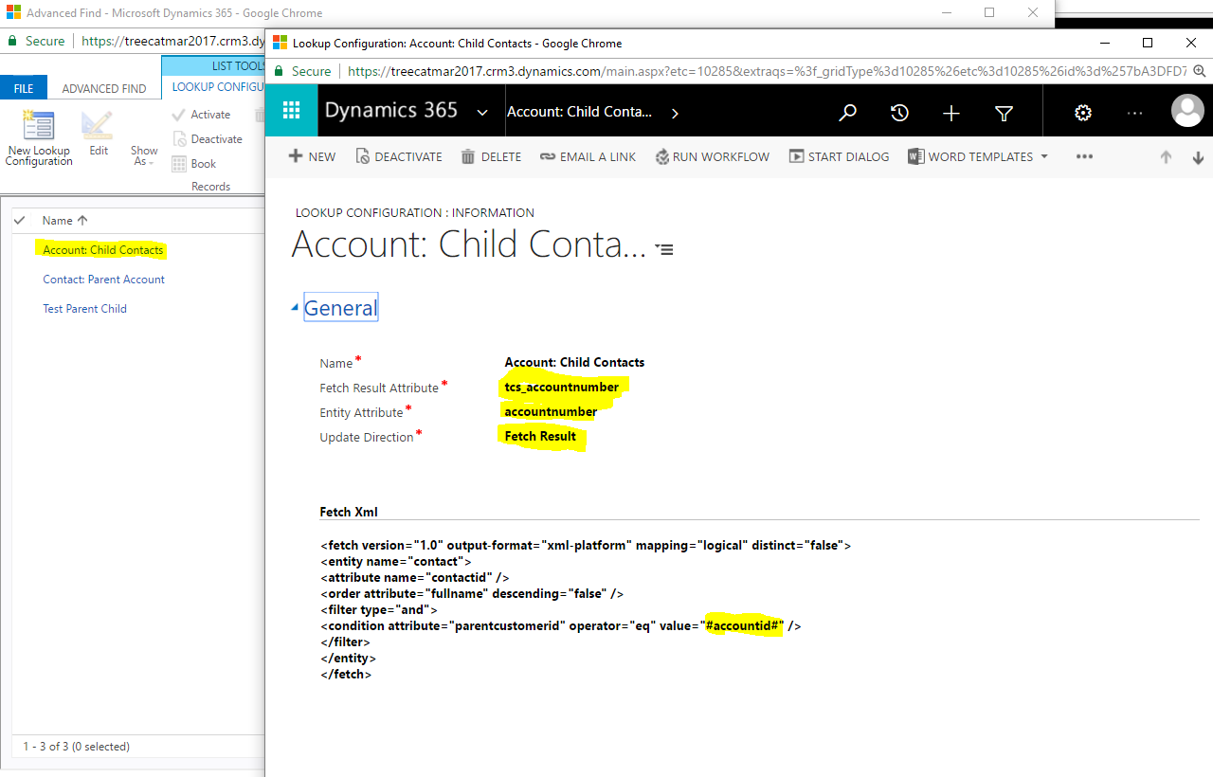Image resolution: width=1213 pixels, height=777 pixels.
Task: Open Account: Child Contacts record in grid
Action: click(103, 250)
